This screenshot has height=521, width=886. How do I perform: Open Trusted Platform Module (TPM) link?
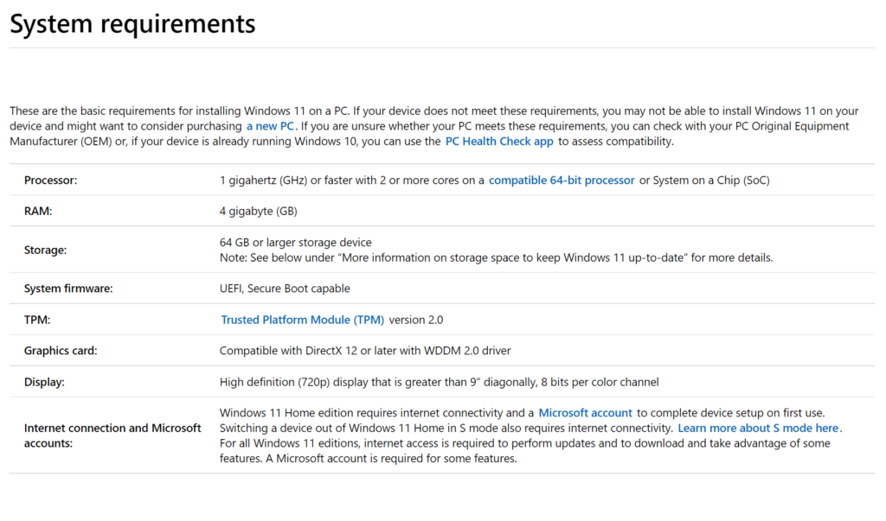[302, 320]
